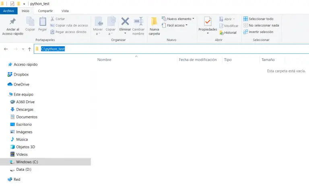Open the Vista ribbon tab

[65, 11]
